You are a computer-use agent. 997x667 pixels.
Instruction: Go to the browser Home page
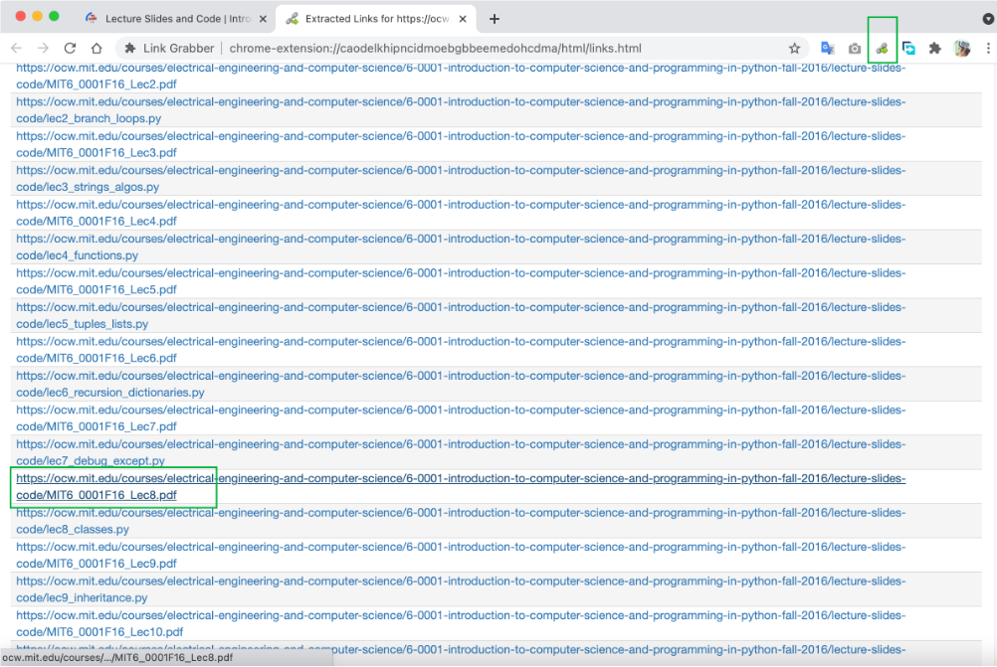(x=97, y=49)
